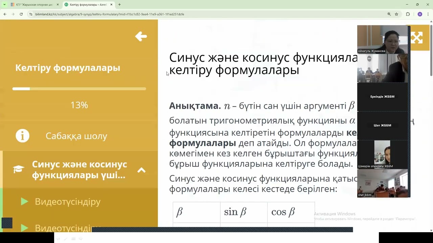The image size is (433, 243).
Task: Click the browser forward button
Action: (13, 14)
